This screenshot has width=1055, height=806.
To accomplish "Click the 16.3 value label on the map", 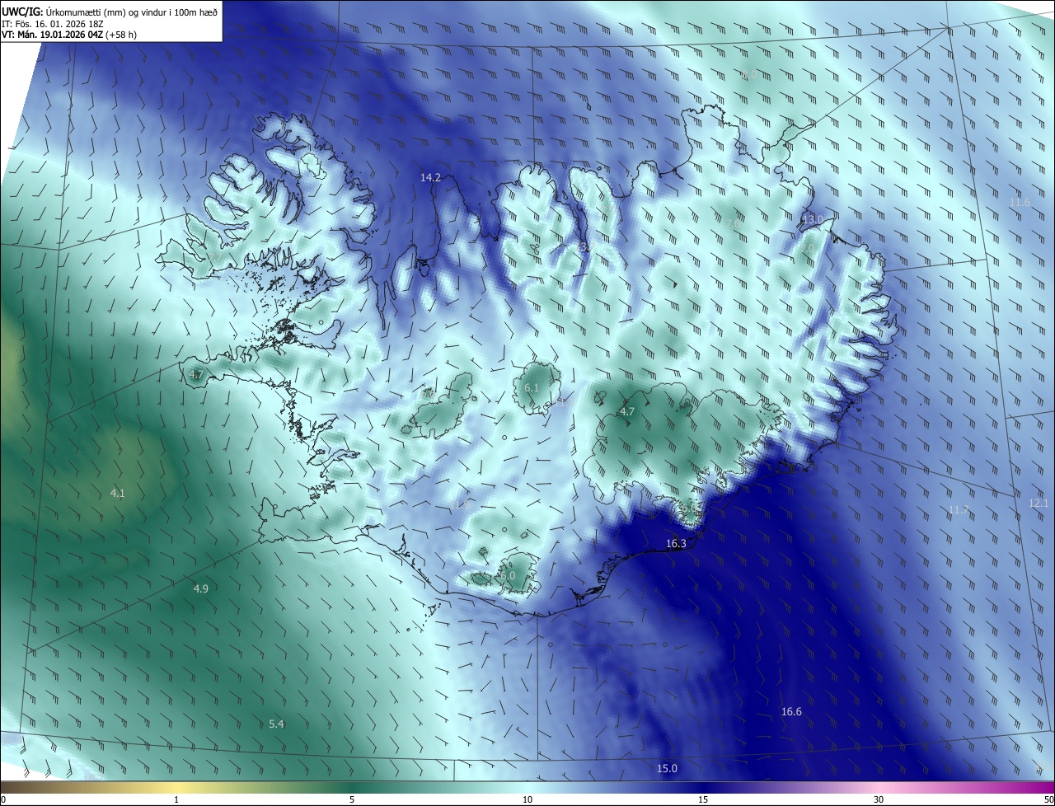I will 676,543.
